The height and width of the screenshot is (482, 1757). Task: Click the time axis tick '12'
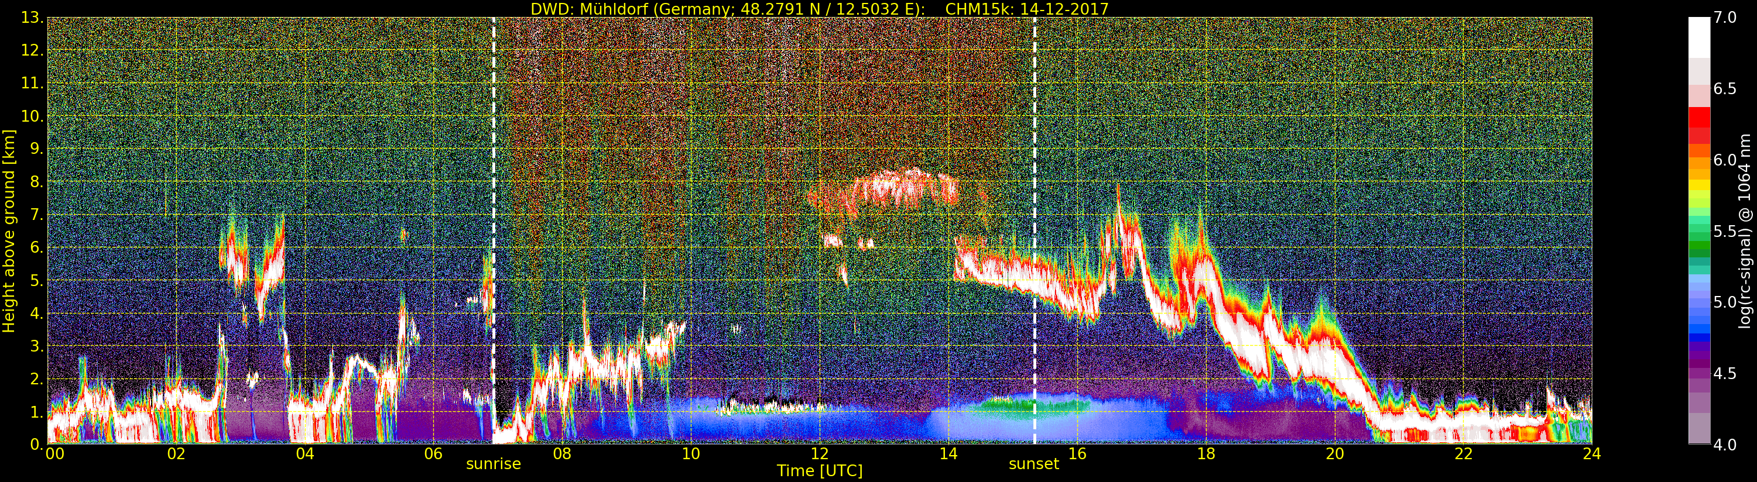pyautogui.click(x=820, y=454)
